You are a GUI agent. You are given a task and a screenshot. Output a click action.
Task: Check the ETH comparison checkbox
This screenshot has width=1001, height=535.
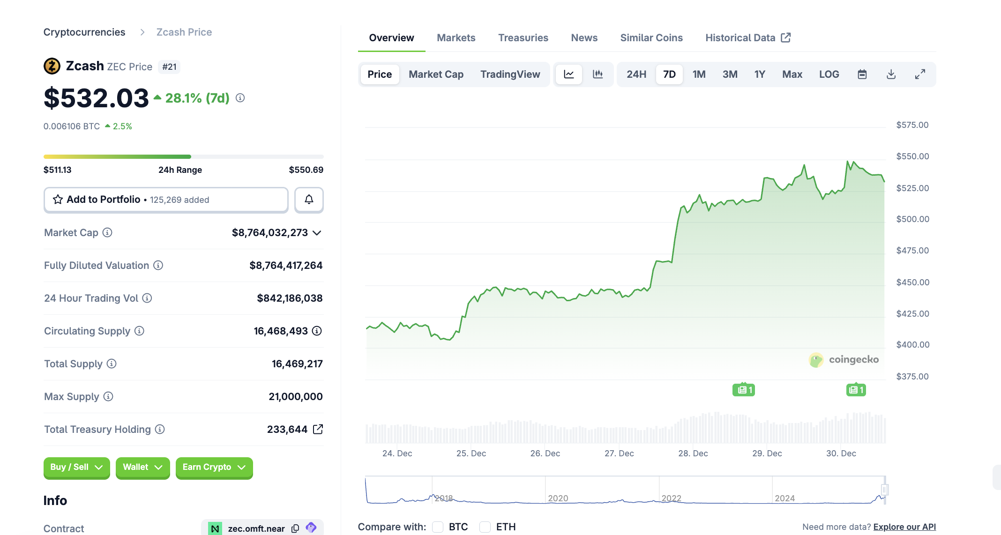(x=485, y=527)
